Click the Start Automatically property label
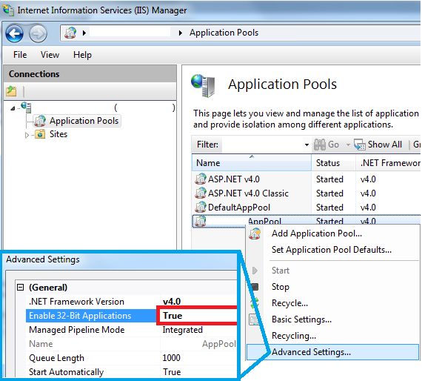The width and height of the screenshot is (422, 381). pyautogui.click(x=66, y=372)
